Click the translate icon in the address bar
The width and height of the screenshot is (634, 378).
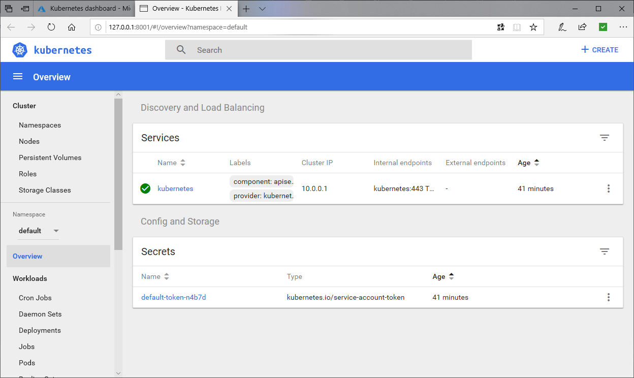point(501,27)
